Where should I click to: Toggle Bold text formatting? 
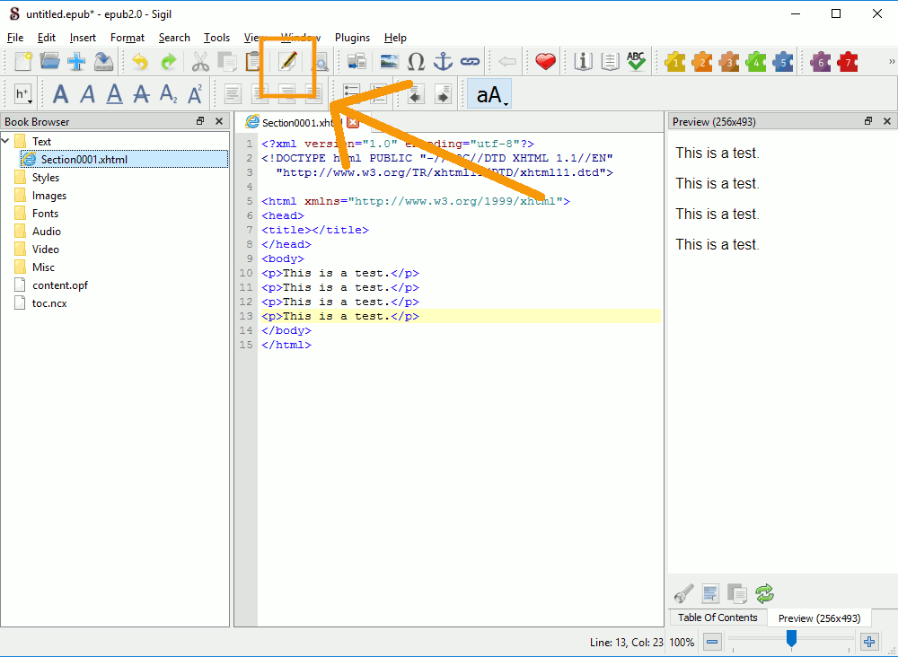[61, 94]
